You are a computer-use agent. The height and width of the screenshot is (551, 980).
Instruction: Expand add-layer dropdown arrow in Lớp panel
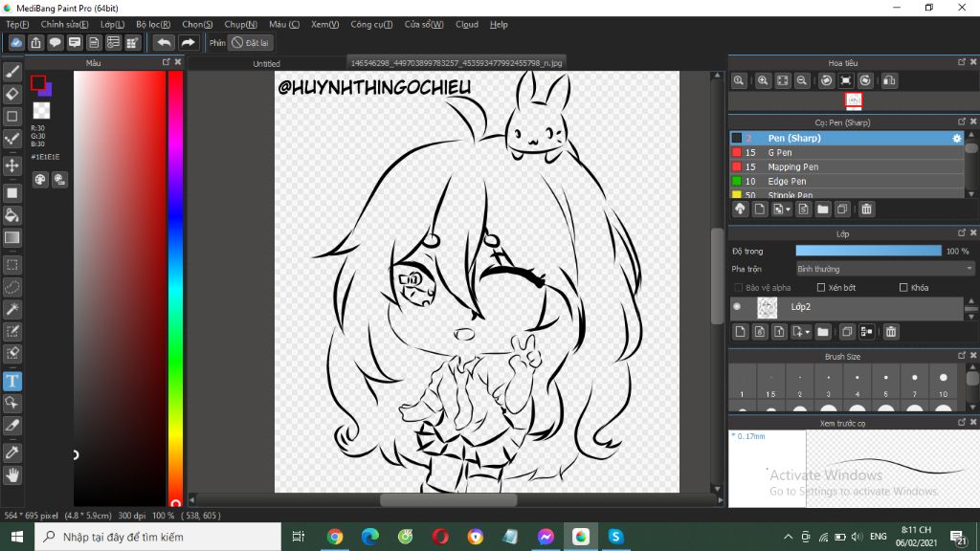point(808,332)
